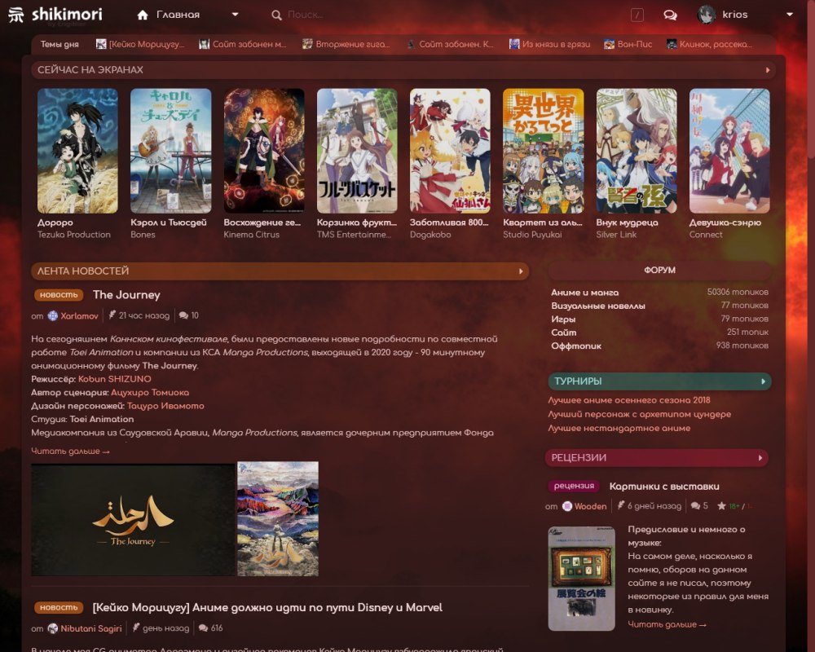Click the новость tag on The Journey
The width and height of the screenshot is (815, 652).
coord(59,295)
